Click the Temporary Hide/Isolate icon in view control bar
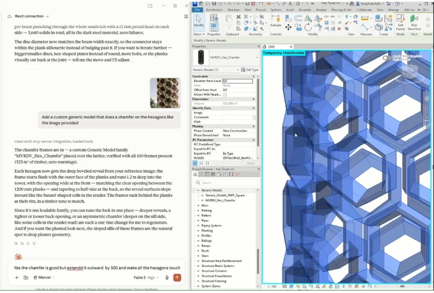This screenshot has width=434, height=293. (x=337, y=286)
